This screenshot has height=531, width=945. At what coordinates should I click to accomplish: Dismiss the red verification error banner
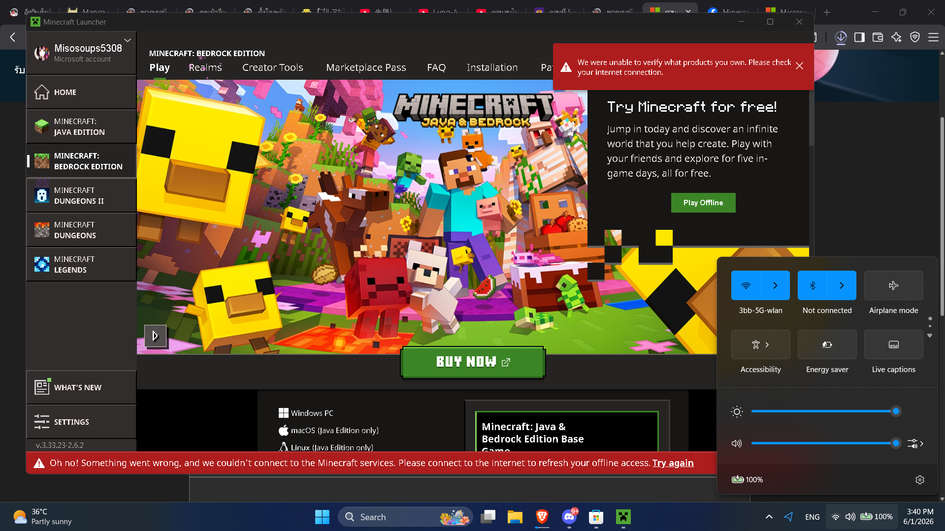click(x=799, y=66)
